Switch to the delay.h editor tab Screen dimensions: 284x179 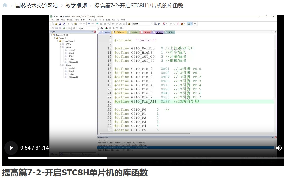146,32
